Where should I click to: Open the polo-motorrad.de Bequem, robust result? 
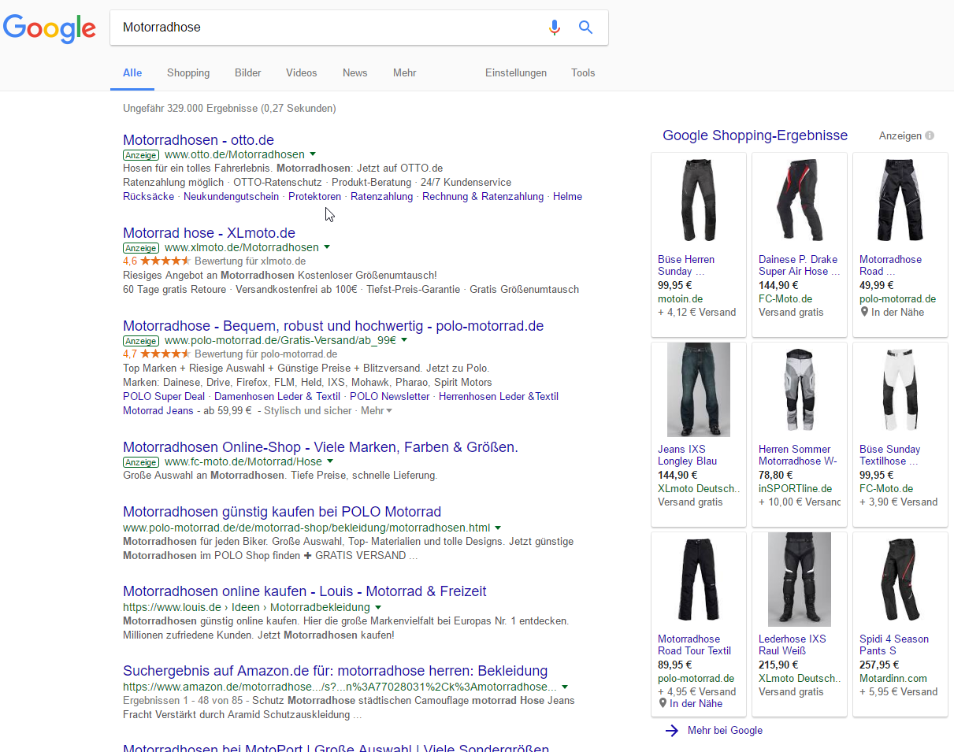pyautogui.click(x=333, y=326)
